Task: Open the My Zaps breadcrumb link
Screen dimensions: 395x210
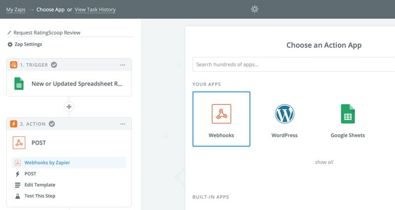Action: tap(16, 9)
